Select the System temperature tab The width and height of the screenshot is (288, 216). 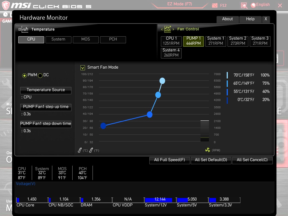[58, 39]
